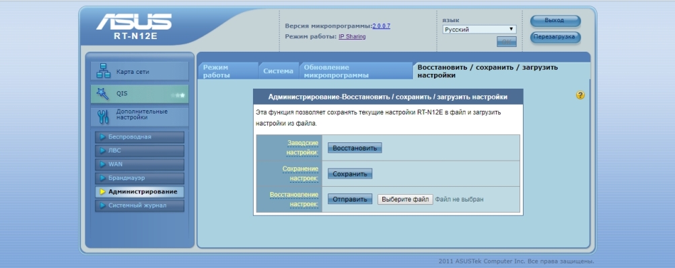Viewport: 675px width, 268px height.
Task: Open the language dropdown set to Русский
Action: pyautogui.click(x=479, y=29)
